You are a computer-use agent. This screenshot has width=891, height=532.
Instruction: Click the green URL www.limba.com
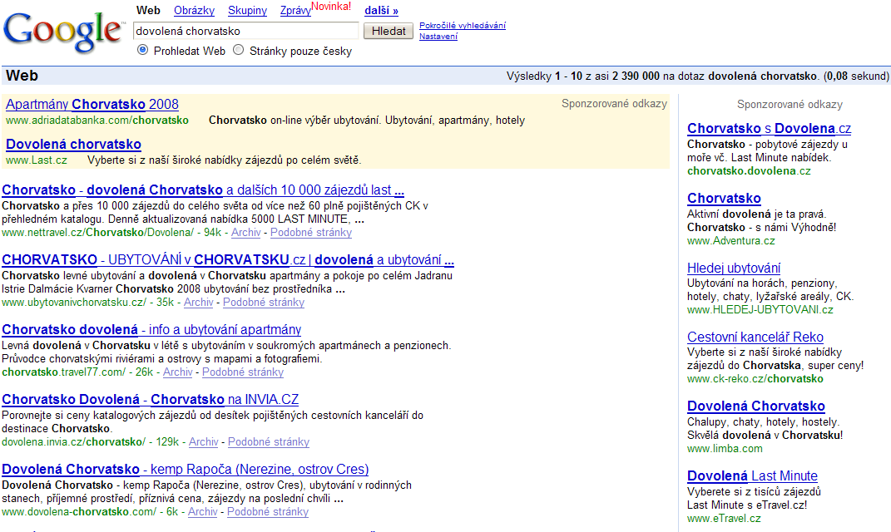(725, 449)
